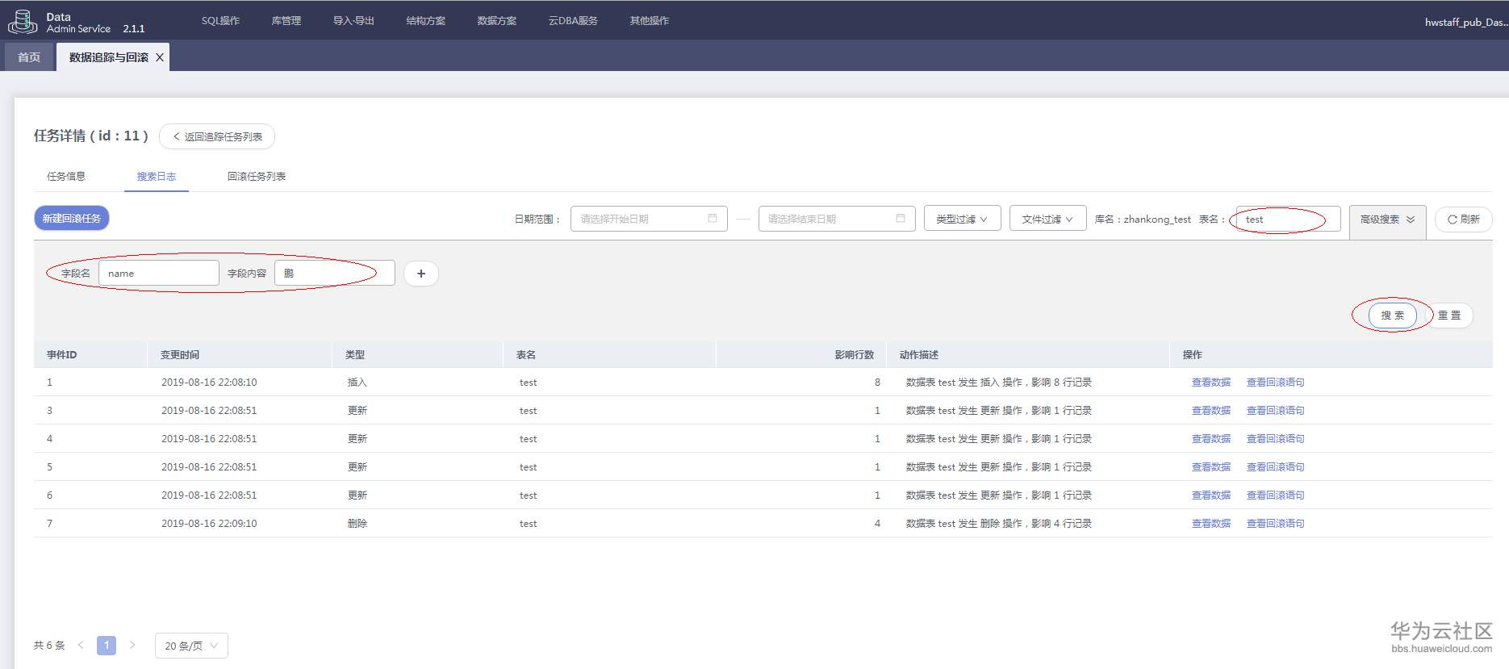This screenshot has width=1509, height=669.
Task: Click 查看数据 for event ID 1
Action: (1211, 383)
